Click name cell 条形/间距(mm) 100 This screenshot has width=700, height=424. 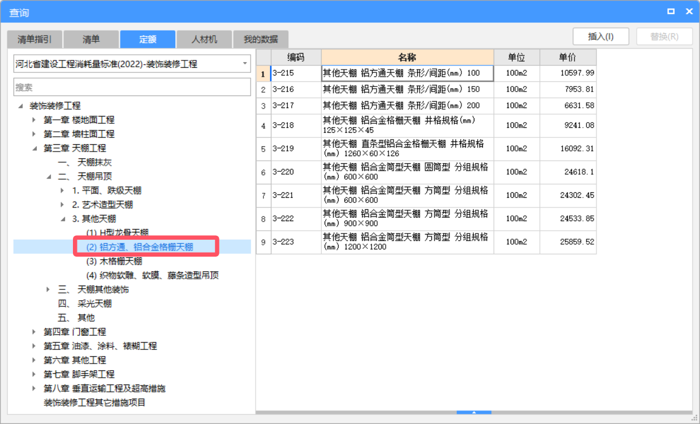point(407,73)
